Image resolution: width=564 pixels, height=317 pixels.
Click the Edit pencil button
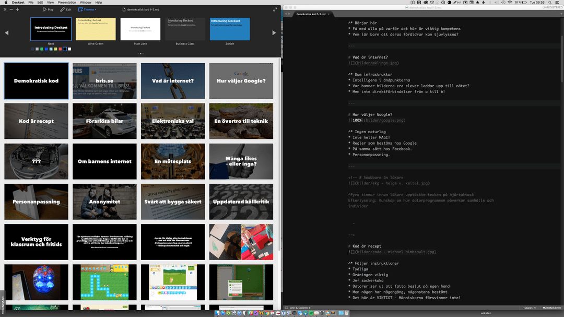[65, 9]
